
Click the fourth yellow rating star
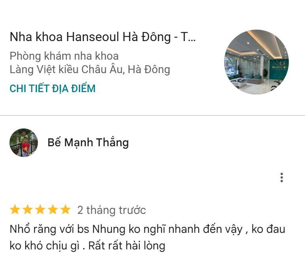pos(53,209)
